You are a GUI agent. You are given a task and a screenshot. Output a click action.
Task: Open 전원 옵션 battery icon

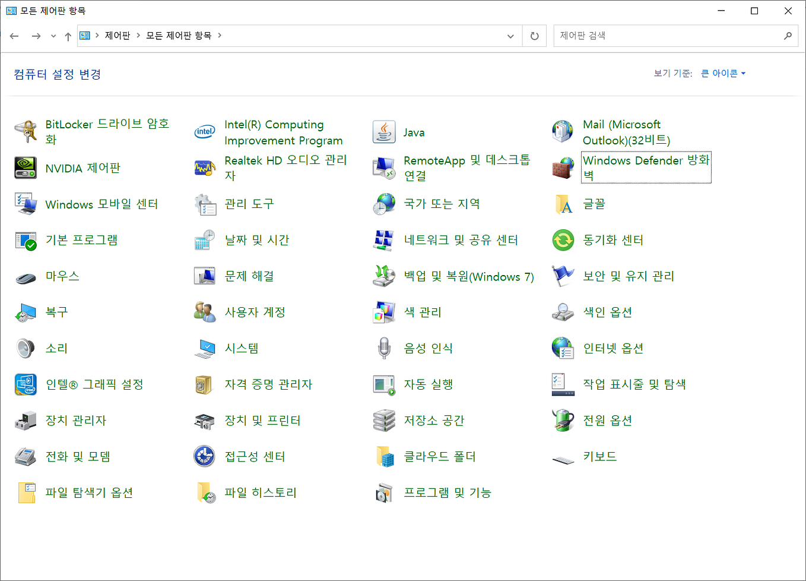[563, 421]
